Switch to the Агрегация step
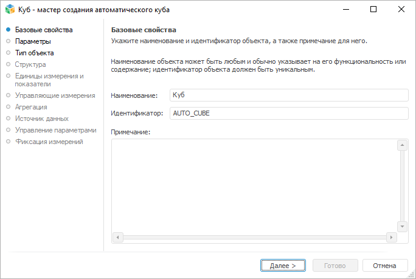 pos(31,107)
